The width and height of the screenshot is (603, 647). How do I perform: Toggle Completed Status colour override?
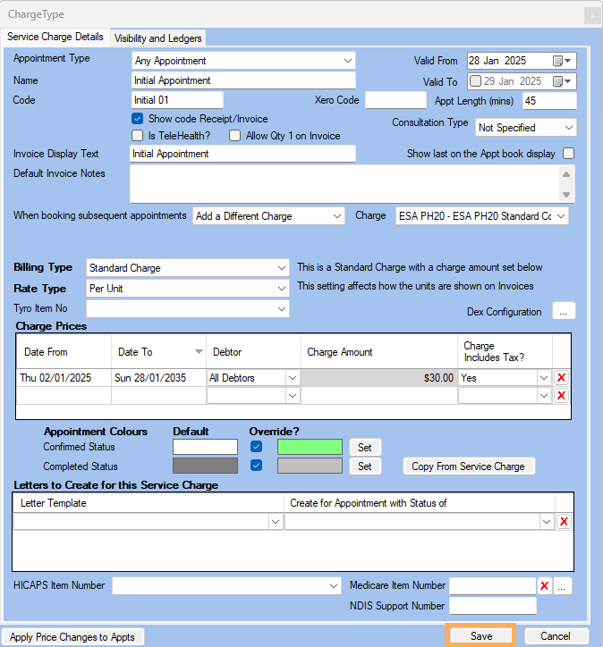click(256, 466)
